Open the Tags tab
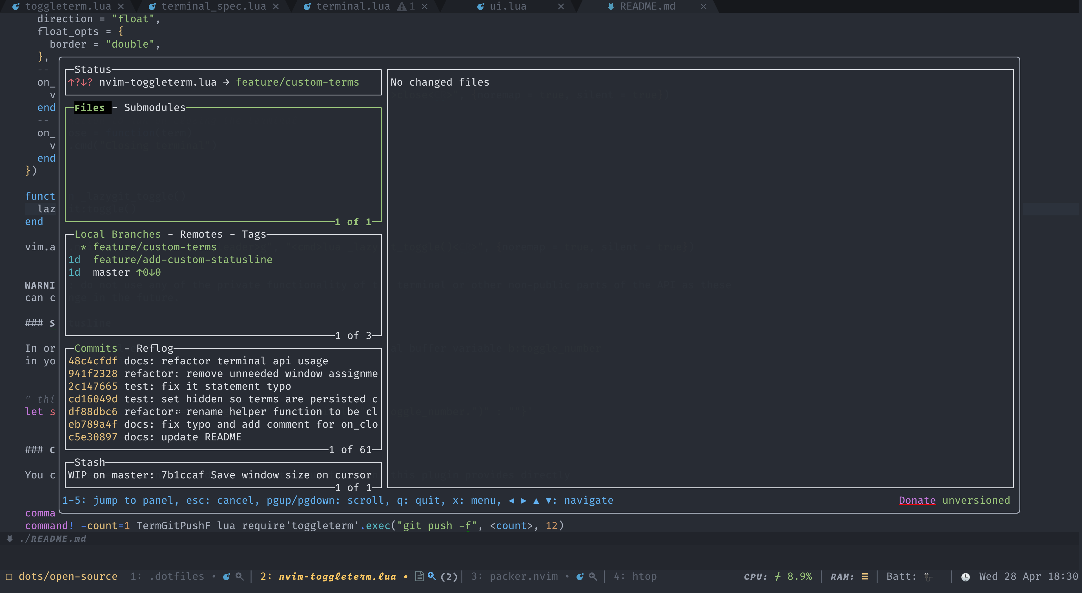Image resolution: width=1082 pixels, height=593 pixels. (254, 234)
